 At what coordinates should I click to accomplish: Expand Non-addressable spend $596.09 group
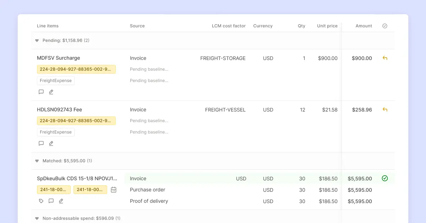[x=37, y=218]
